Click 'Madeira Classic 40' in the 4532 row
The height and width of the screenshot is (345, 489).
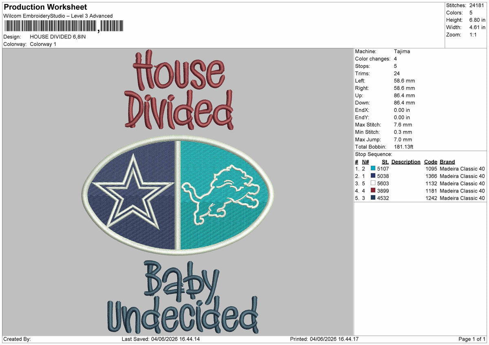coord(462,198)
